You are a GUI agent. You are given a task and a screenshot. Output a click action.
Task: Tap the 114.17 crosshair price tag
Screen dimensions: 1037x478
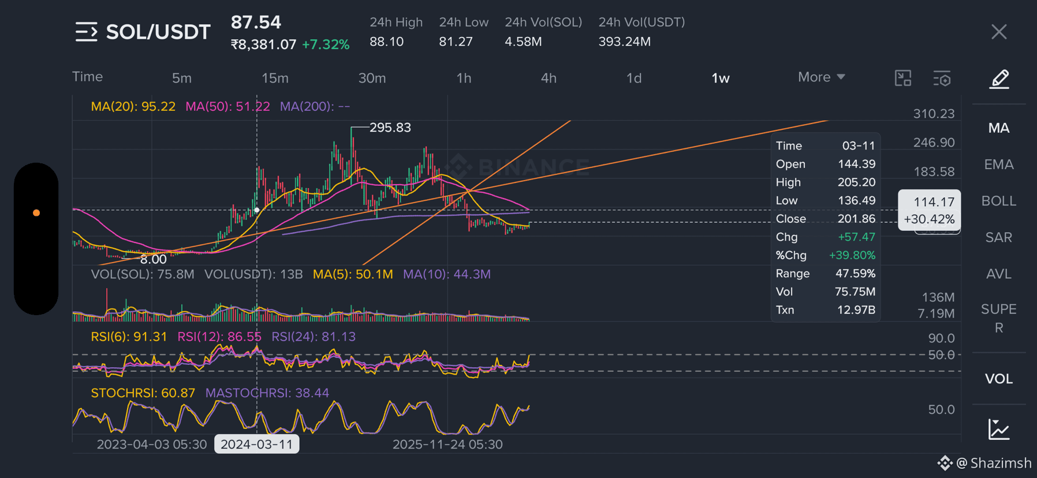pos(930,210)
